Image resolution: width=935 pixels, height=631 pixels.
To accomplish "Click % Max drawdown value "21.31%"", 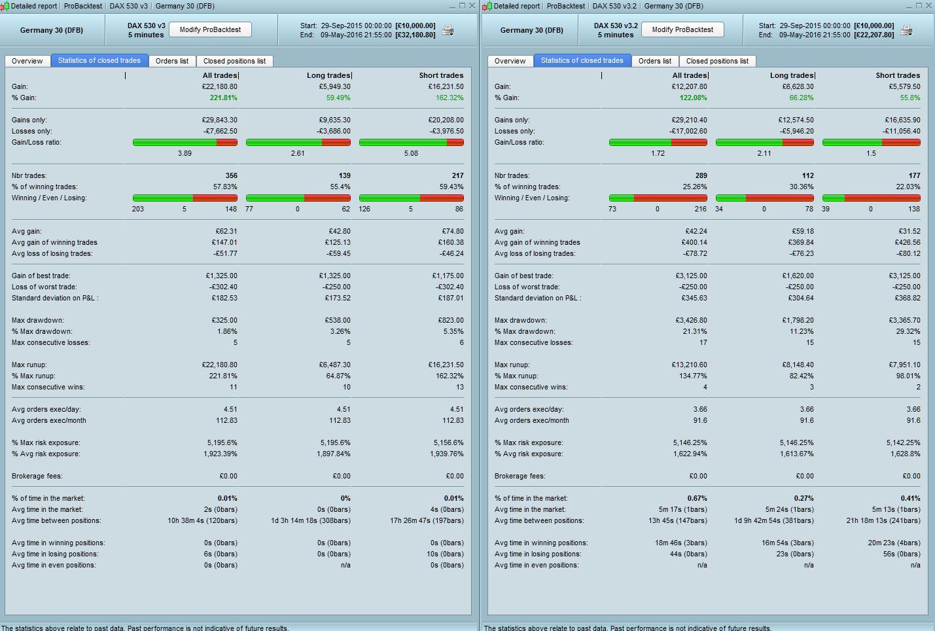I will click(x=694, y=331).
